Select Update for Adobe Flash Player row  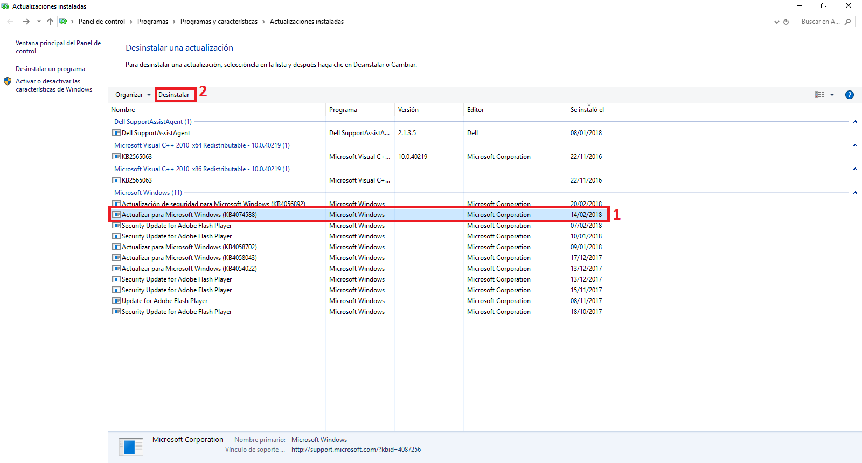click(x=360, y=301)
